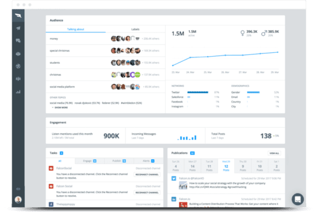
Task: Click the Falcon wing logo in the sidebar
Action: (x=18, y=16)
